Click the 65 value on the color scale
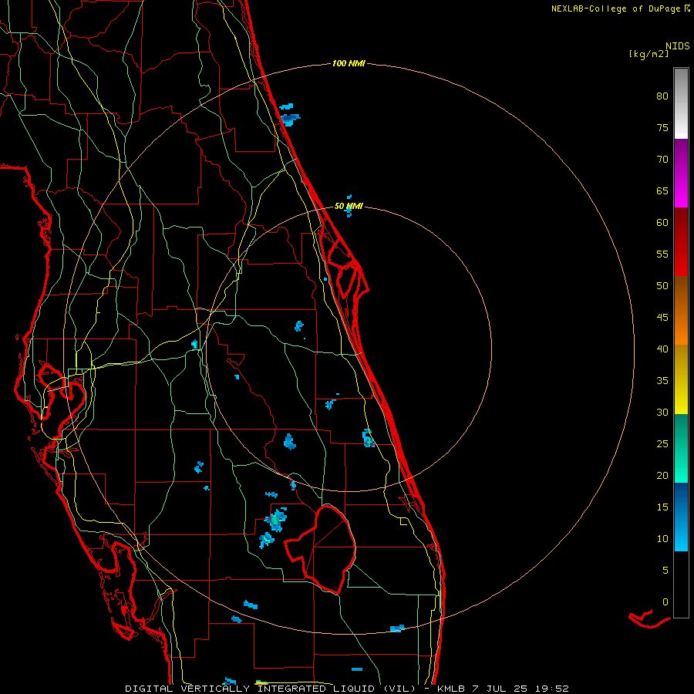694x694 pixels. 662,190
